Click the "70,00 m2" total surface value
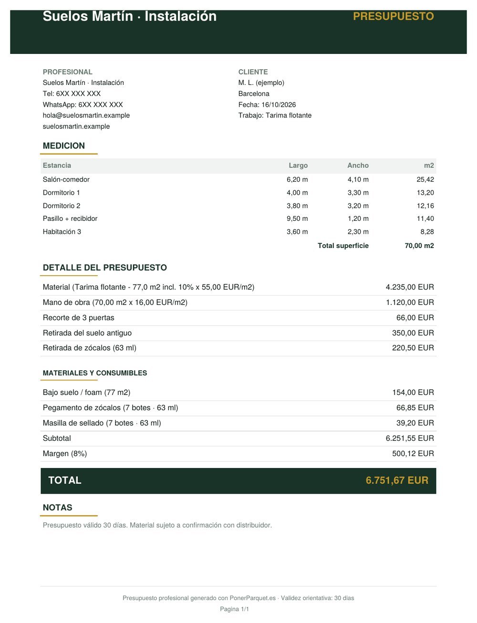477x623 pixels. point(419,246)
